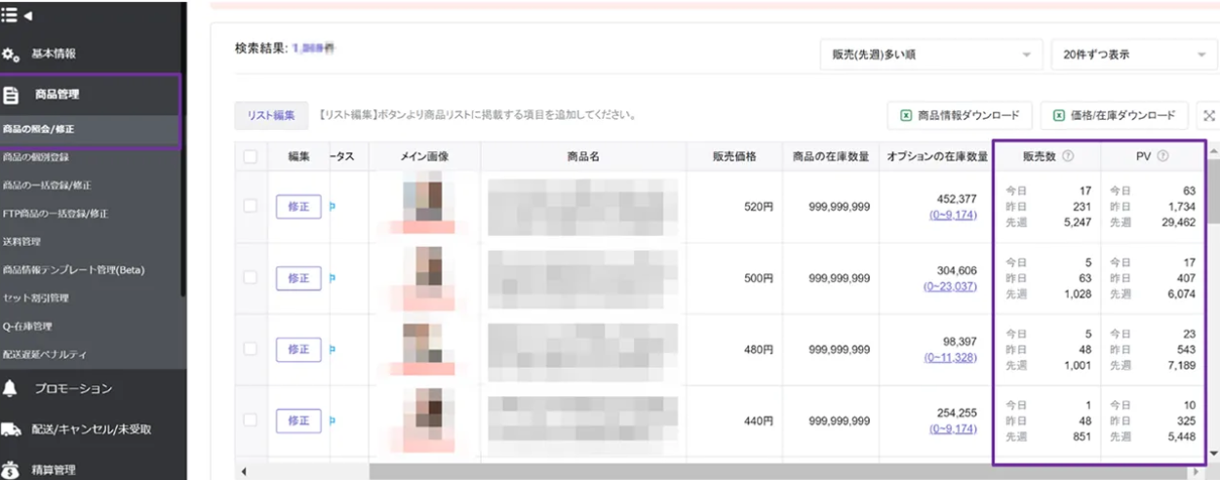Click Excel icon on 価格/在庫ダウンロード button

point(1059,115)
